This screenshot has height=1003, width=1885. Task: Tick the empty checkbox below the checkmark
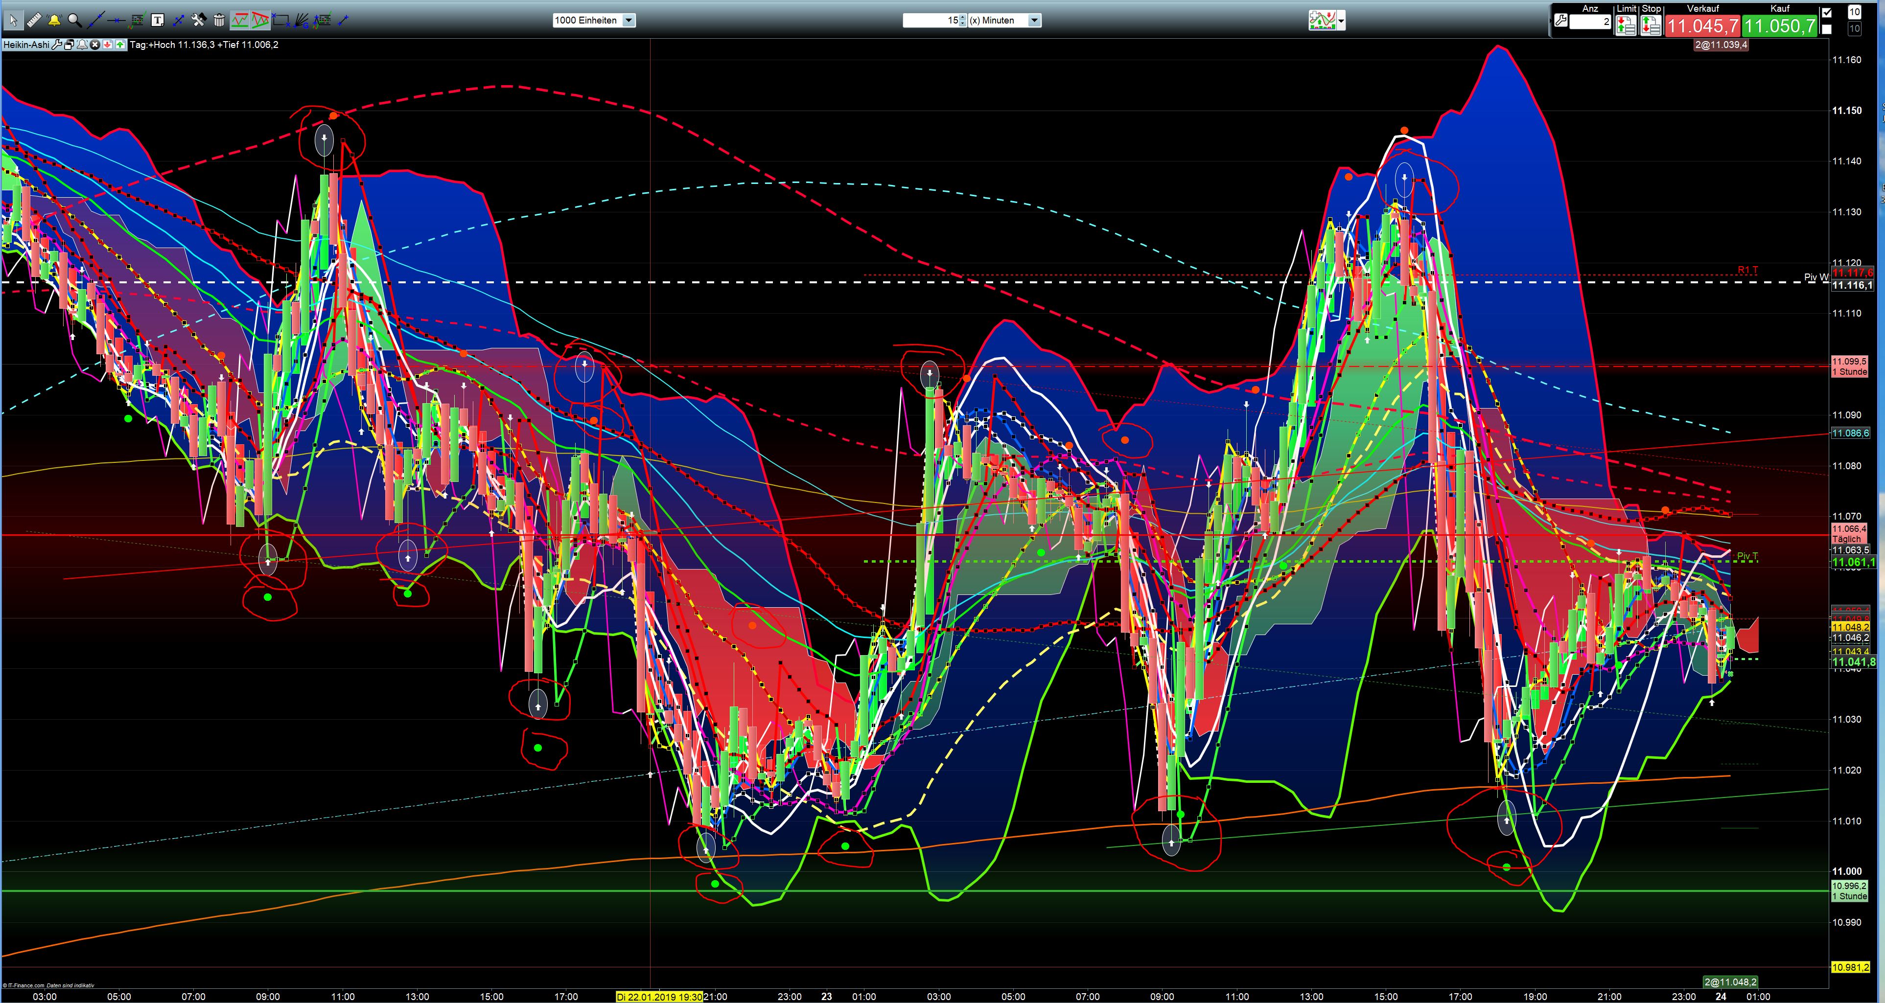[x=1827, y=29]
